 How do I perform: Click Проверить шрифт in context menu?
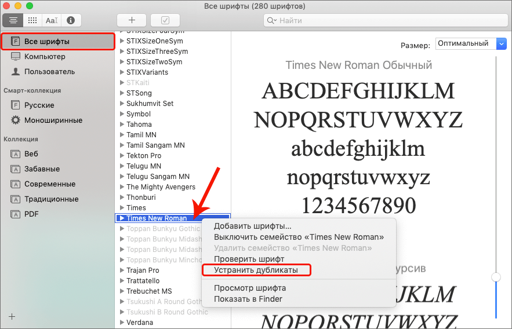(x=249, y=259)
